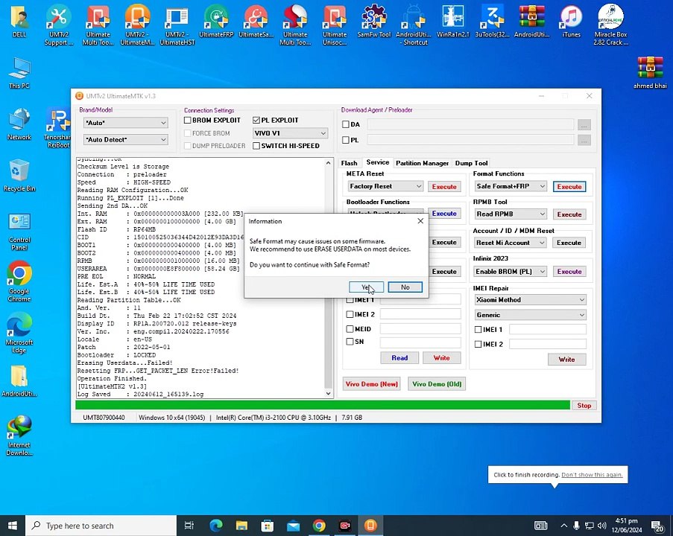Open Recycle Bin desktop icon
Screen dimensions: 673x536
(19, 176)
